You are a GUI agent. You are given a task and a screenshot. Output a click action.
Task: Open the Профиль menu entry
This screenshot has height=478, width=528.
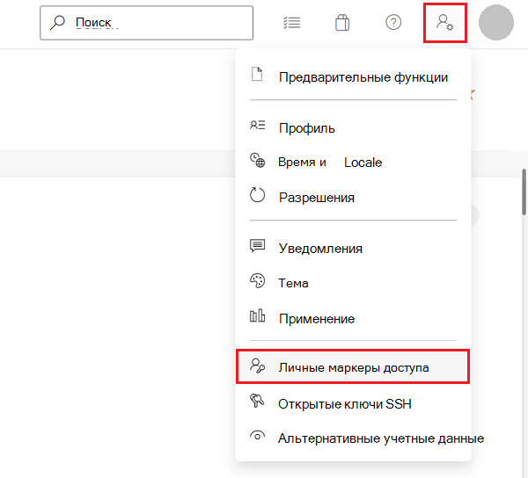(x=353, y=128)
